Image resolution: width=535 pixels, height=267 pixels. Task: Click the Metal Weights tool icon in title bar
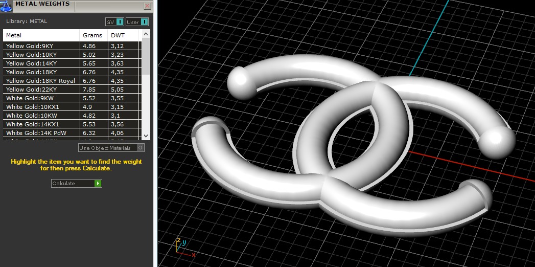pyautogui.click(x=6, y=6)
